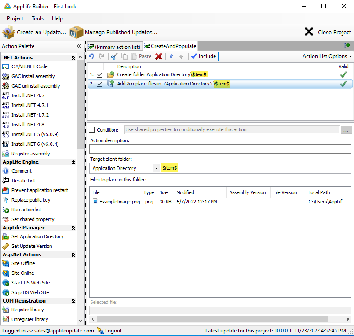Image resolution: width=354 pixels, height=336 pixels.
Task: Collapse the Action Palette panel
Action: point(79,46)
